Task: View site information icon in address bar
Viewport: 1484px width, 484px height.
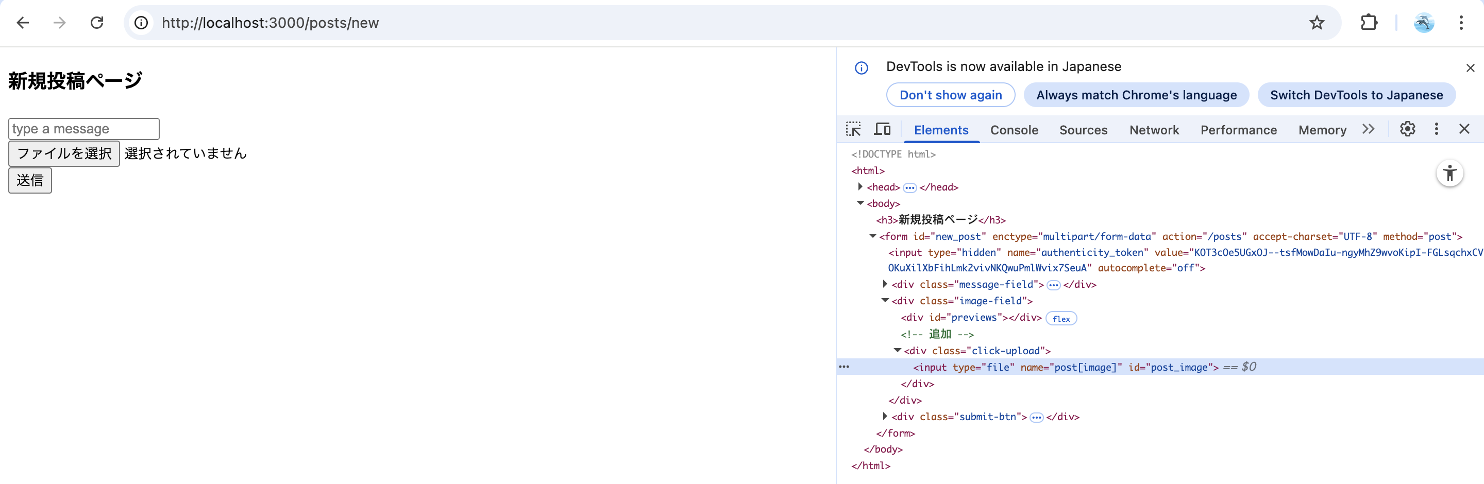Action: 141,23
